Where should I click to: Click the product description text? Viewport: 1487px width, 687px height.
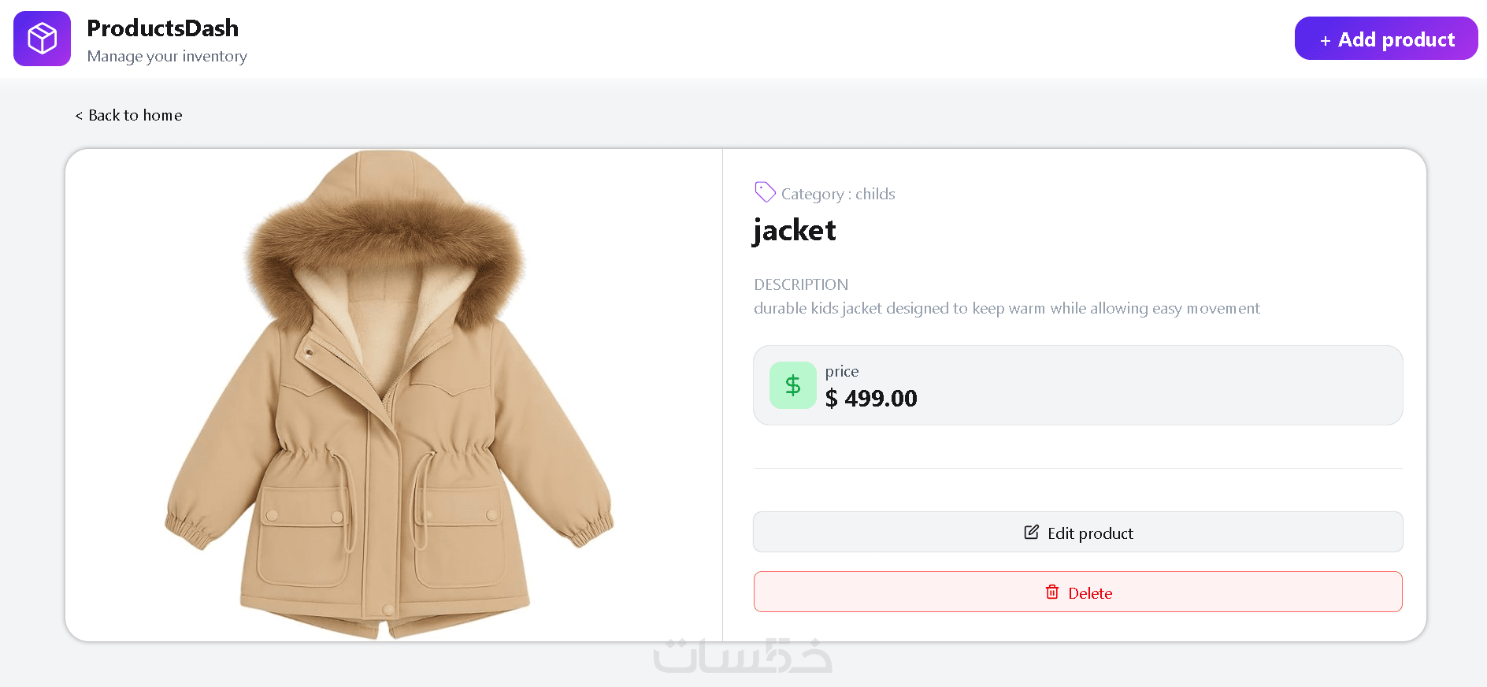[x=1007, y=308]
